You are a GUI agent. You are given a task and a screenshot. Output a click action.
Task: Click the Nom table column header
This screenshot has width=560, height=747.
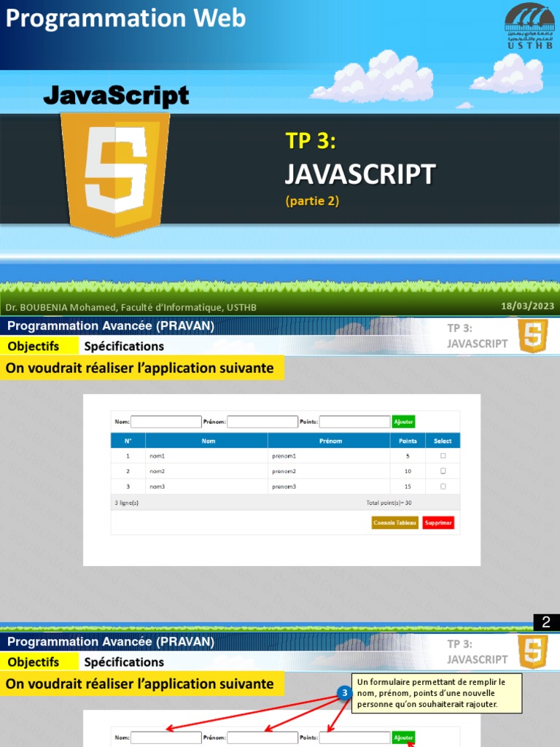tap(206, 441)
